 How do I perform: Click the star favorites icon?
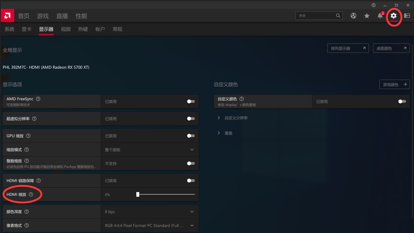(367, 16)
